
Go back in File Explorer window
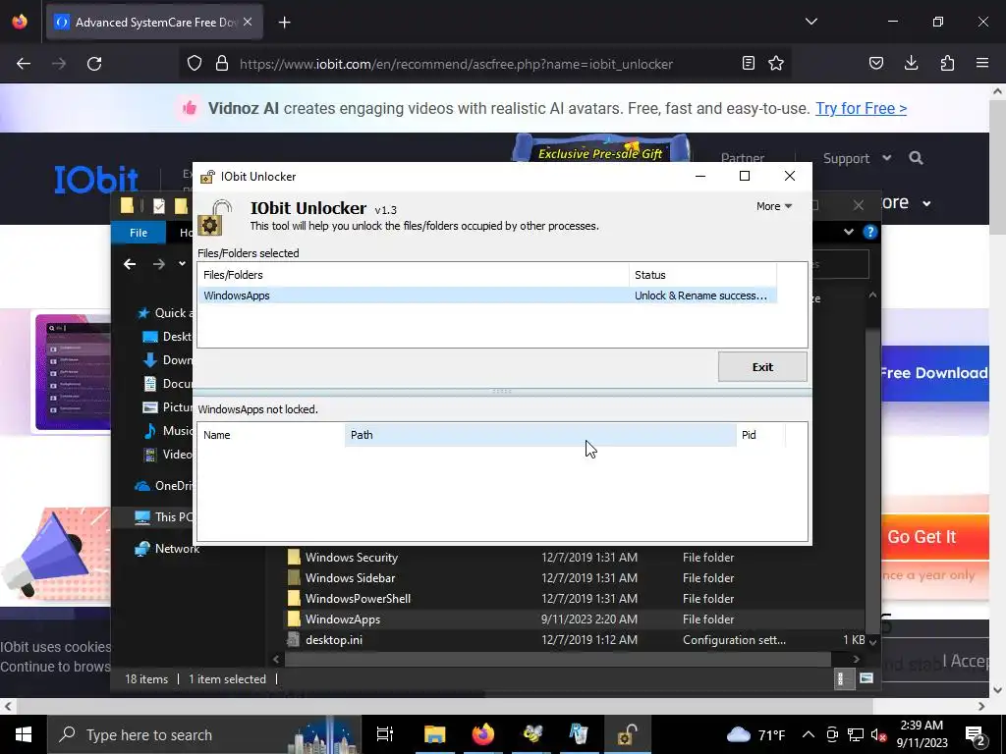pos(130,264)
